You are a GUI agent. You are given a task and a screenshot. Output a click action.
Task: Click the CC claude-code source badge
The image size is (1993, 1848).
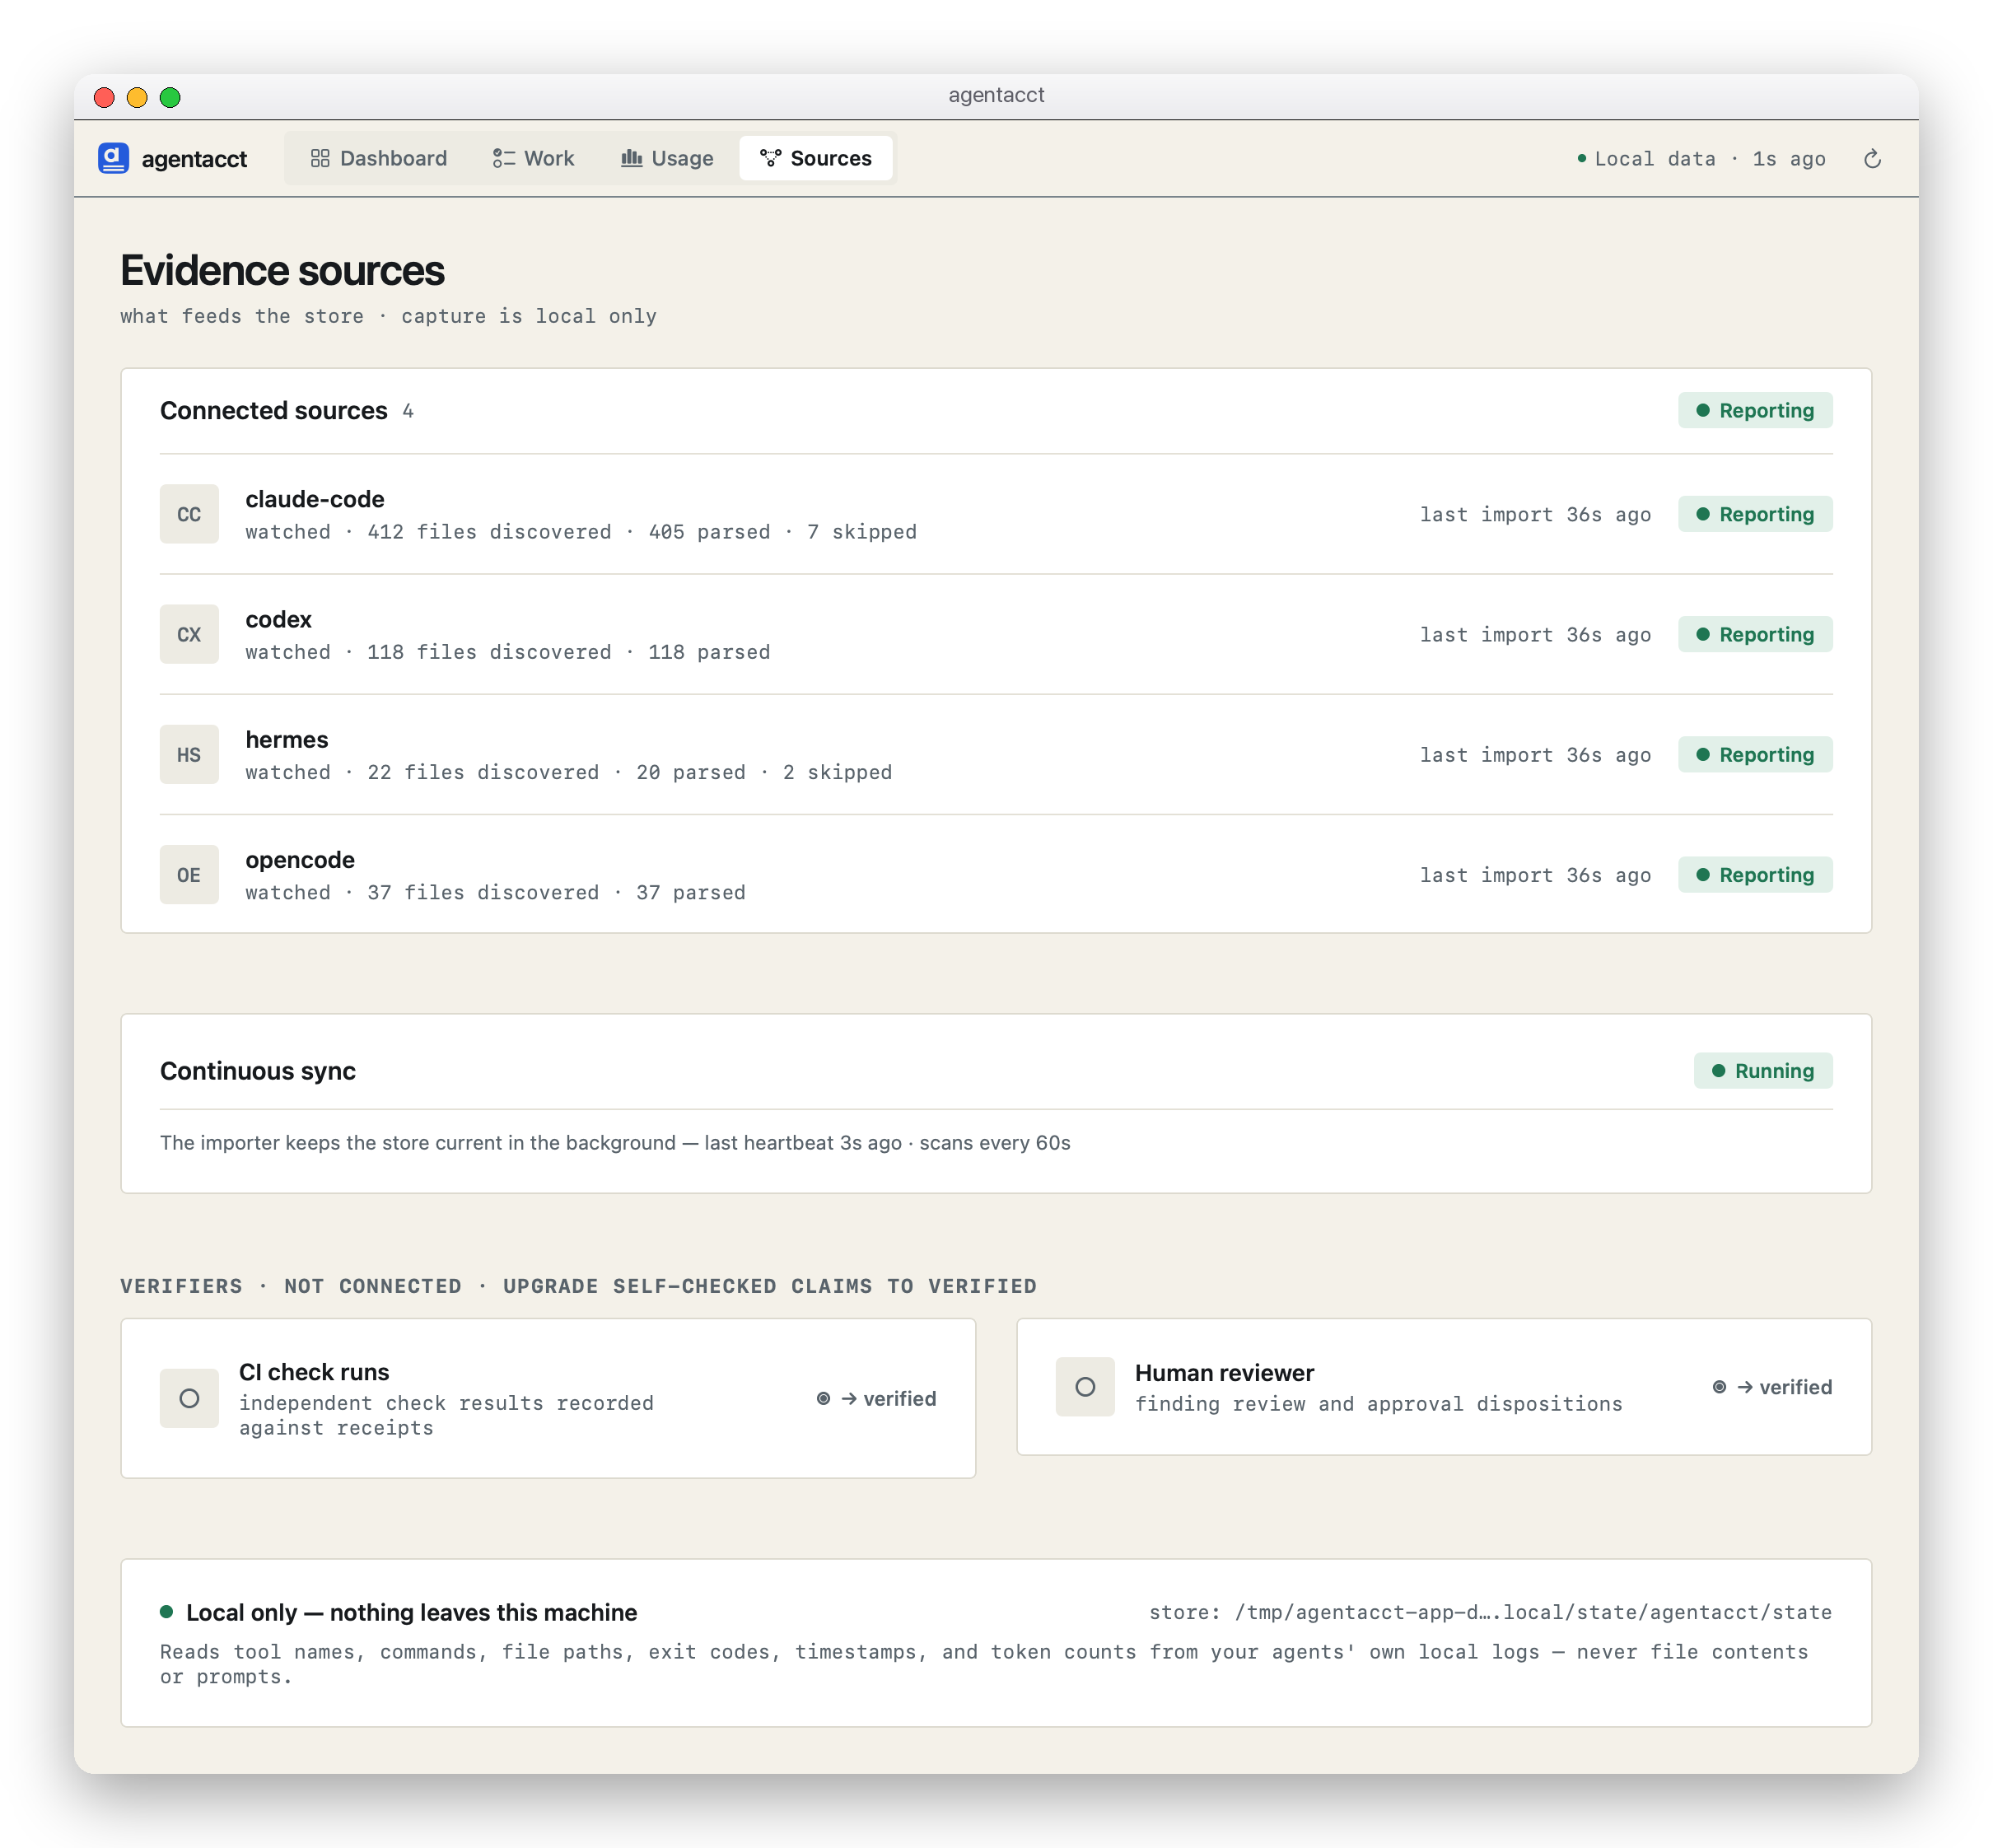189,514
